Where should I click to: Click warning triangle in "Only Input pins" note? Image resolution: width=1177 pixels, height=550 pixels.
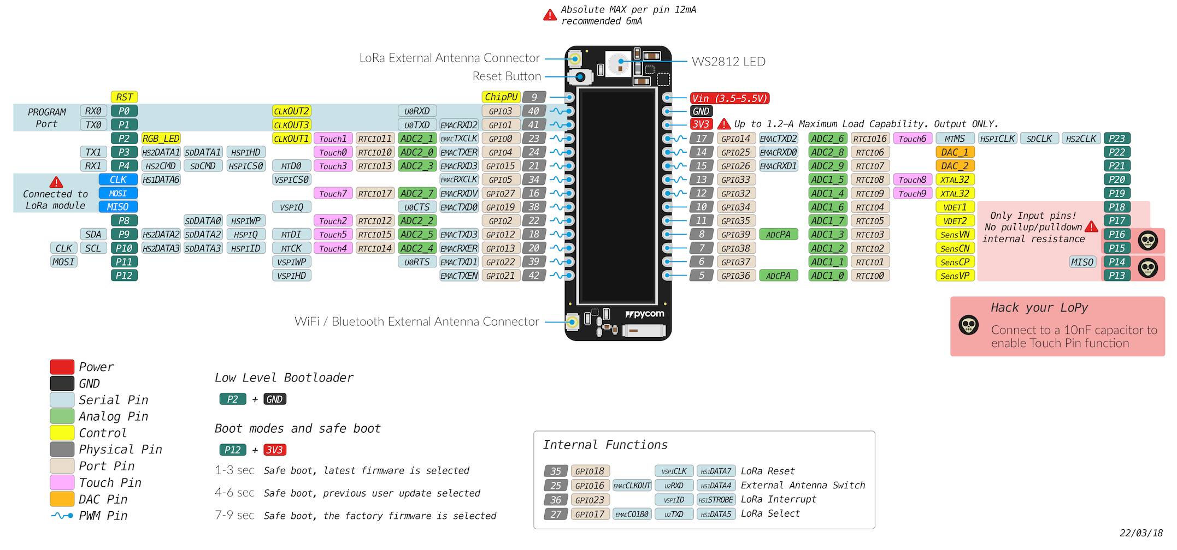[x=1091, y=227]
